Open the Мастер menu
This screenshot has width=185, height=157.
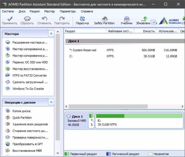49,11
